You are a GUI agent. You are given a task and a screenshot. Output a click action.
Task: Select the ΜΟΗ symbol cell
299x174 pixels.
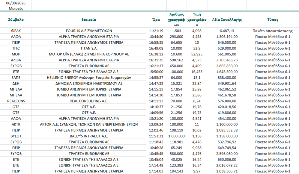16,54
